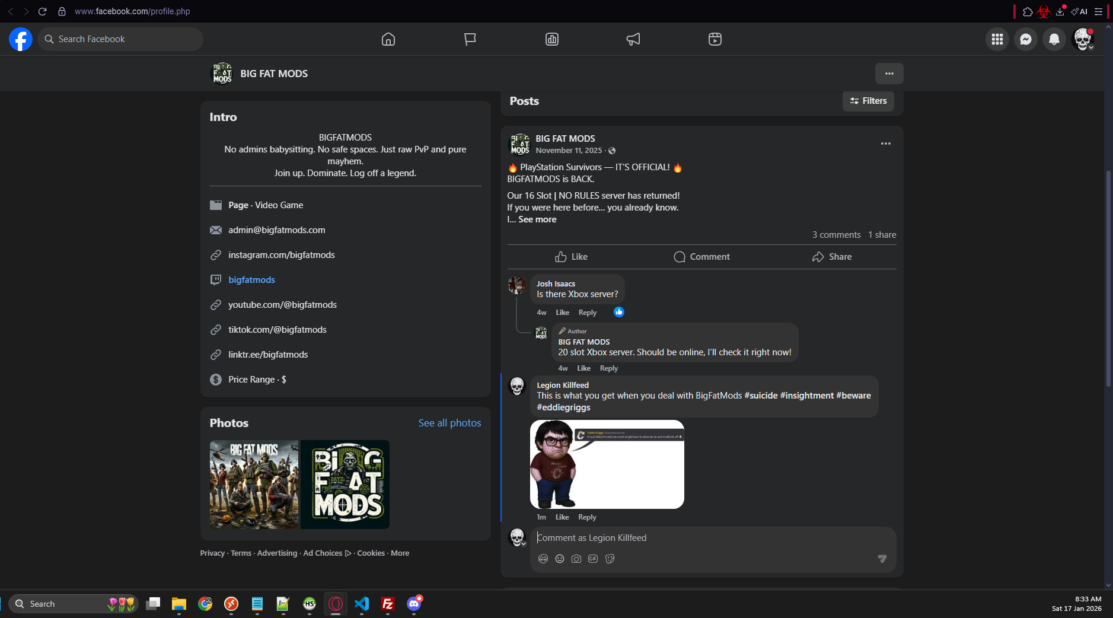View the 1 share count
The height and width of the screenshot is (618, 1113).
[x=882, y=235]
